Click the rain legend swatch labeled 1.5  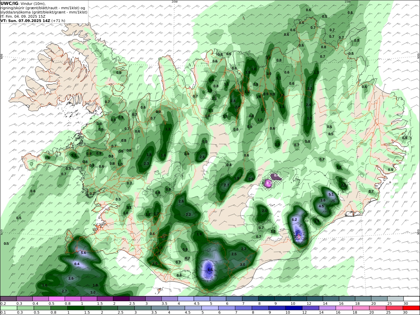tap(92, 308)
